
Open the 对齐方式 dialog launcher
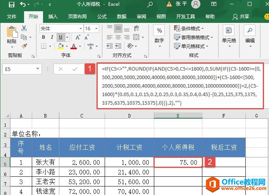pos(145,56)
